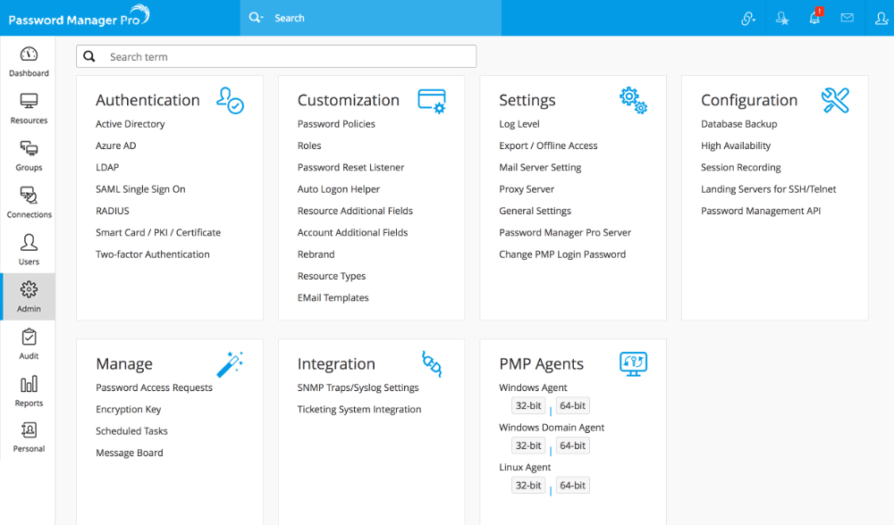894x525 pixels.
Task: Go to Resources in the sidebar
Action: (29, 109)
